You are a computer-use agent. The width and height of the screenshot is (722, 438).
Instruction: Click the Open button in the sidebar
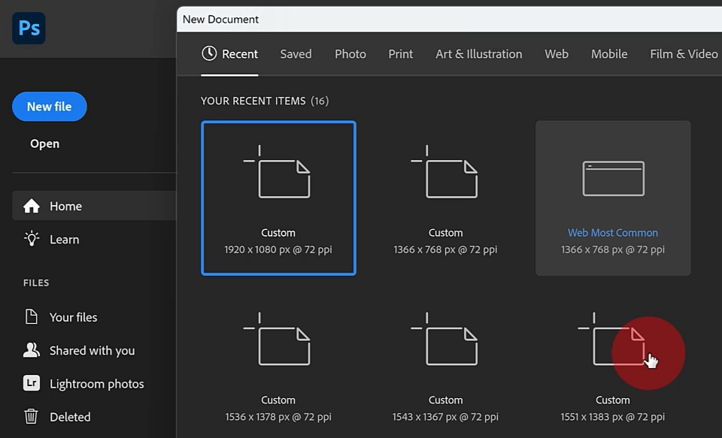44,143
